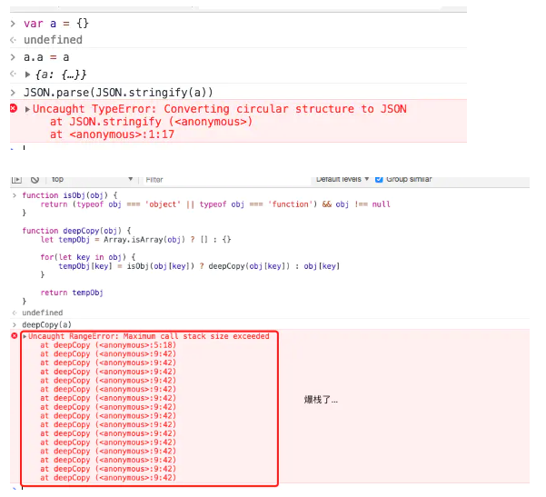The image size is (546, 497).
Task: Click the line 'var a = {}'
Action: click(56, 24)
